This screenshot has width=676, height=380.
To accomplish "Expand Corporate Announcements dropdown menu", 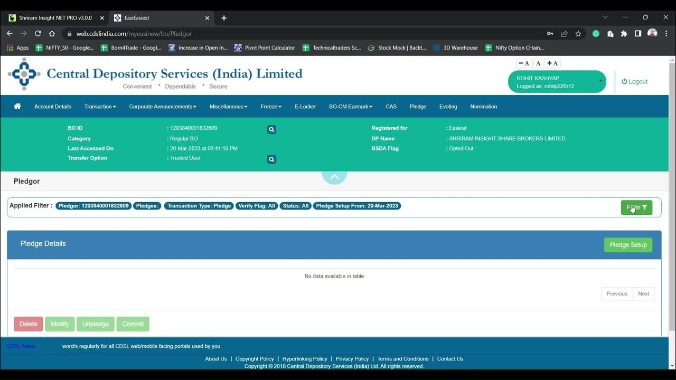I will (163, 107).
